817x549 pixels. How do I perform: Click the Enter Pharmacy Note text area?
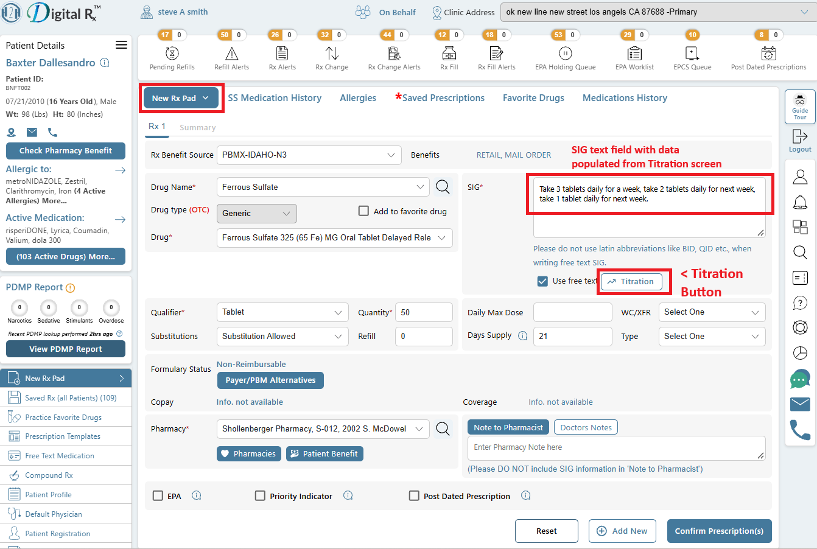coord(616,448)
